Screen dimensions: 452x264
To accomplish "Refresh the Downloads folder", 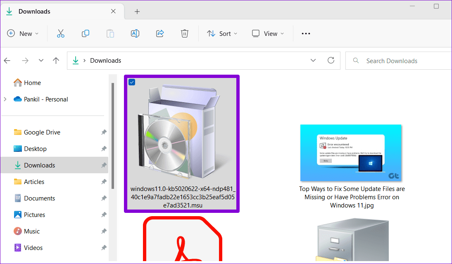I will coord(331,60).
